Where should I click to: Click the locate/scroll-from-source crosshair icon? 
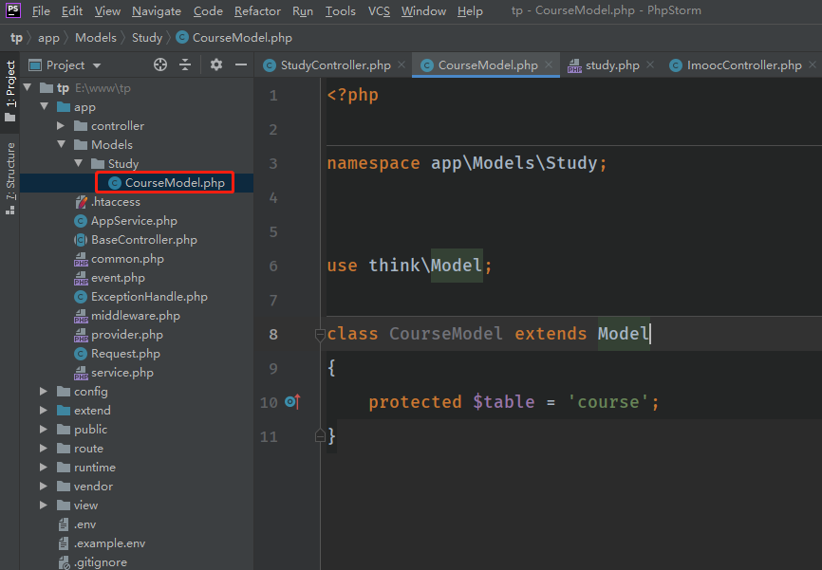pos(160,64)
